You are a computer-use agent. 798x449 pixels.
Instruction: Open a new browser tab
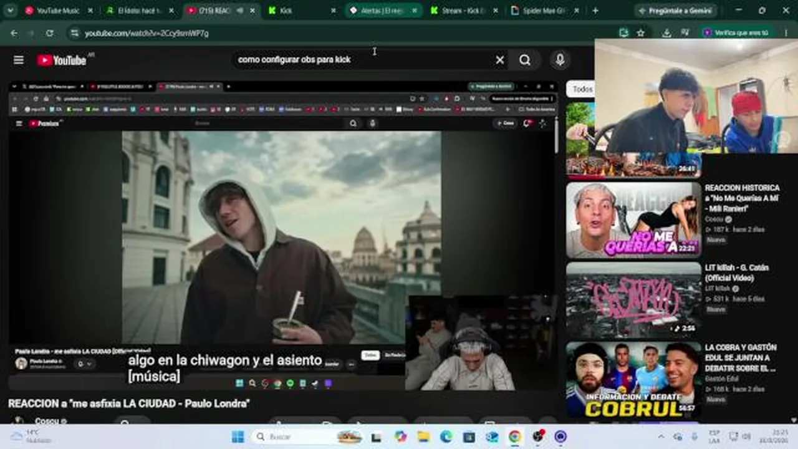(x=595, y=11)
